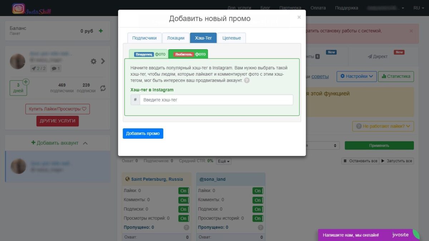Toggle Likes On for @sona_land

258,191
